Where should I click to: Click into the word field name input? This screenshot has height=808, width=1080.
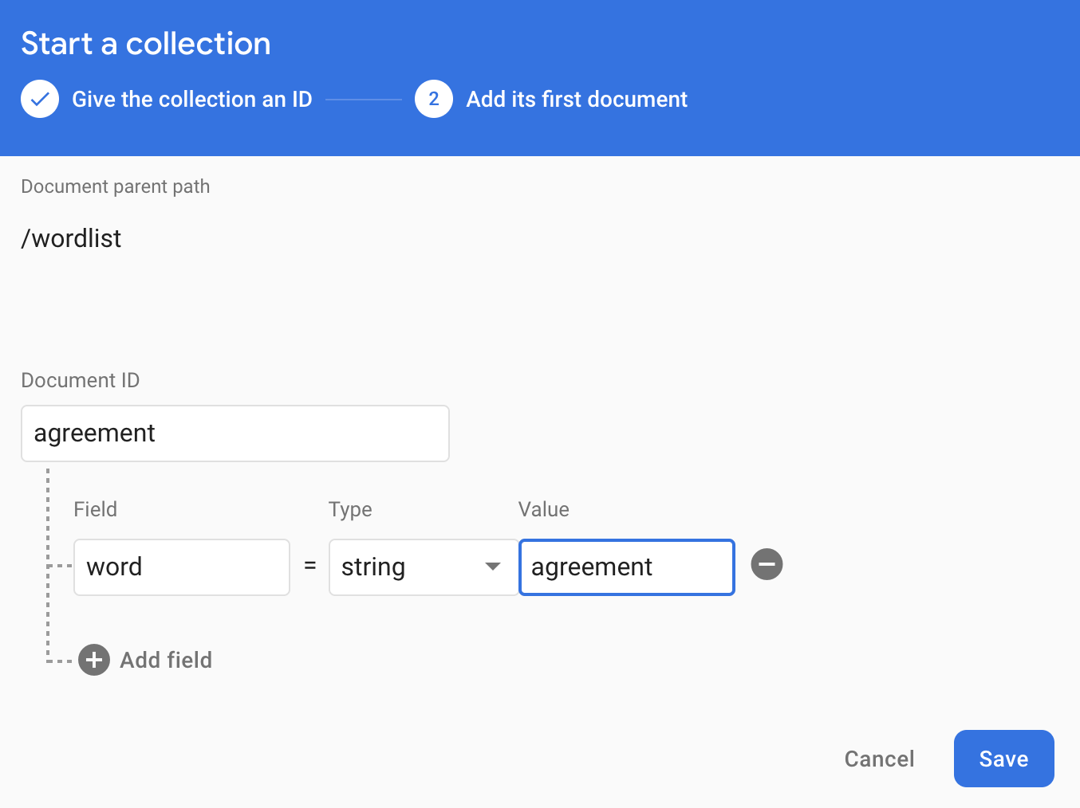182,567
